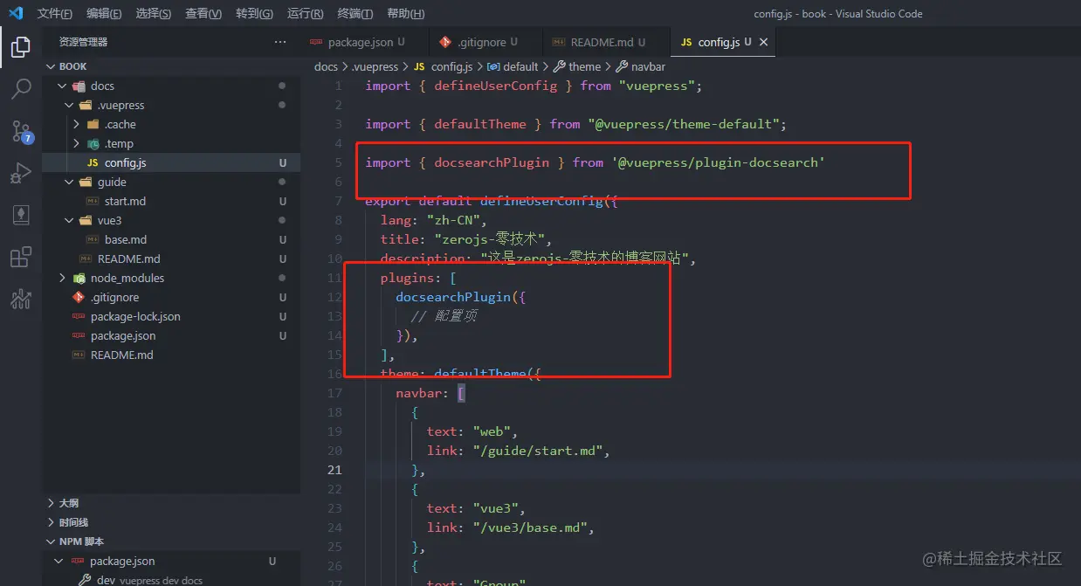Collapse package.json under NPM scripts
Screen dimensions: 1081x586
(x=59, y=561)
